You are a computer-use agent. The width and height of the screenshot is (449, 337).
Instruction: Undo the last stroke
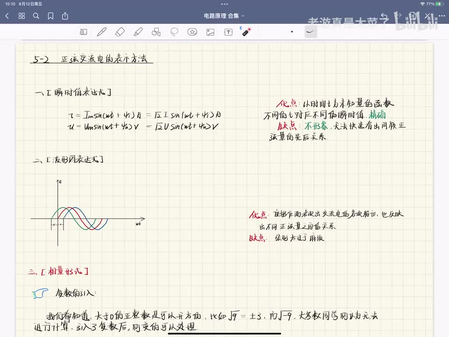384,16
